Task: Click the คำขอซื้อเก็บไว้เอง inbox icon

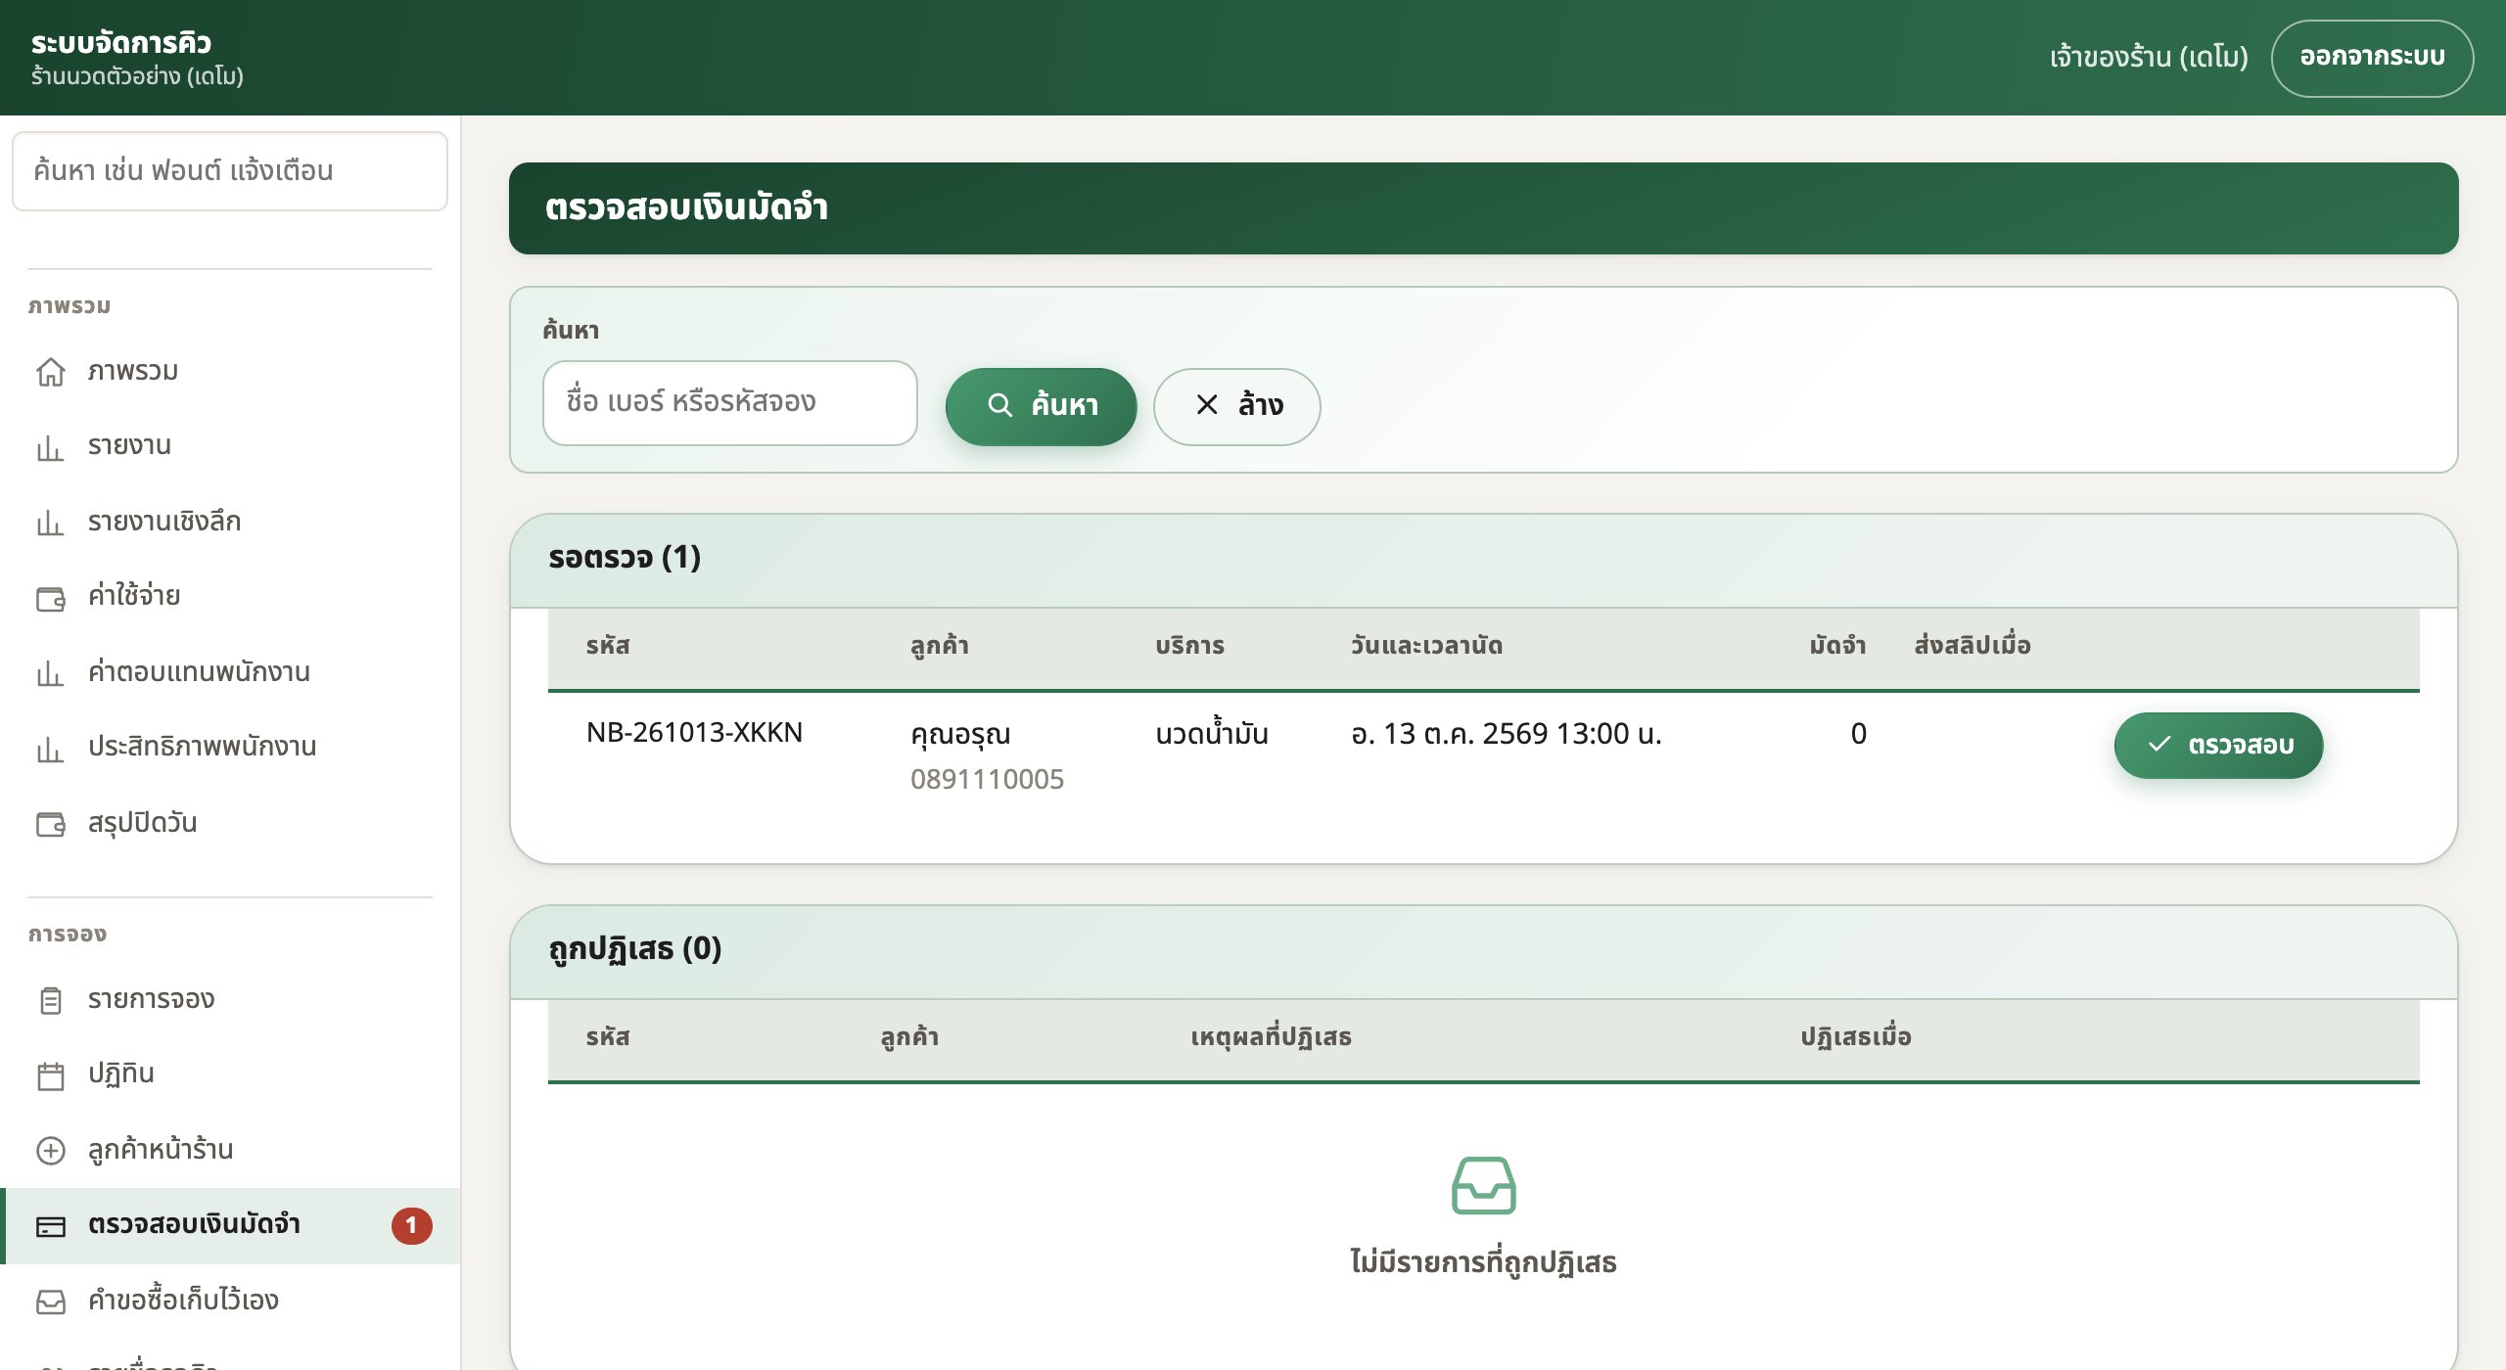Action: pyautogui.click(x=51, y=1301)
